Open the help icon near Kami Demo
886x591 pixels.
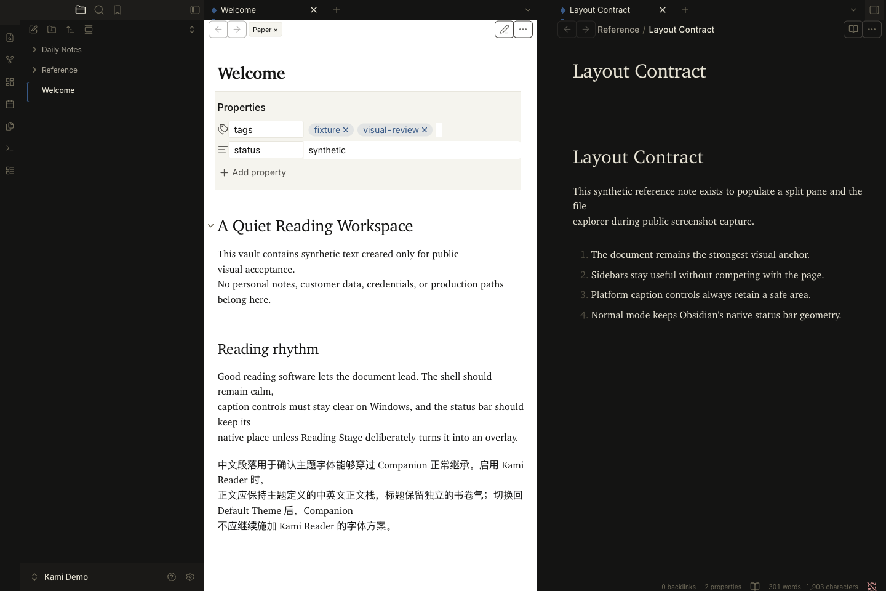(x=172, y=577)
